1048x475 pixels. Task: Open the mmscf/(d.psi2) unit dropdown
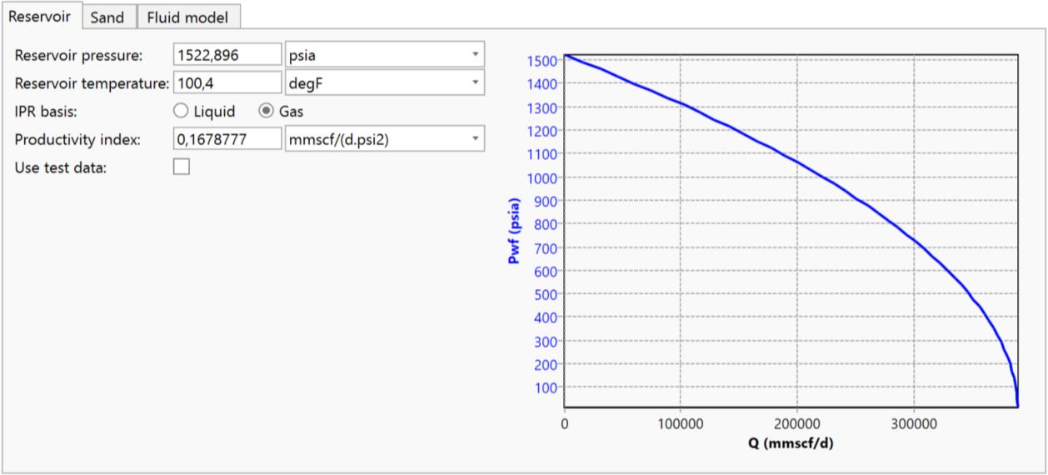click(384, 139)
